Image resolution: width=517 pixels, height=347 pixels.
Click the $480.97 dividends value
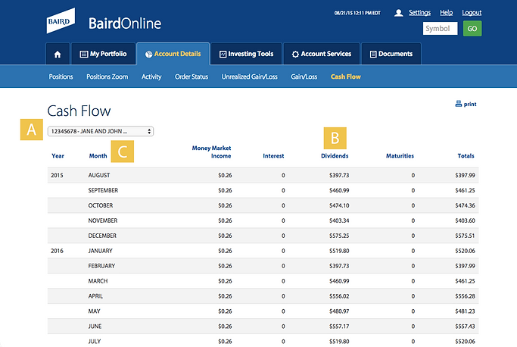click(x=339, y=311)
